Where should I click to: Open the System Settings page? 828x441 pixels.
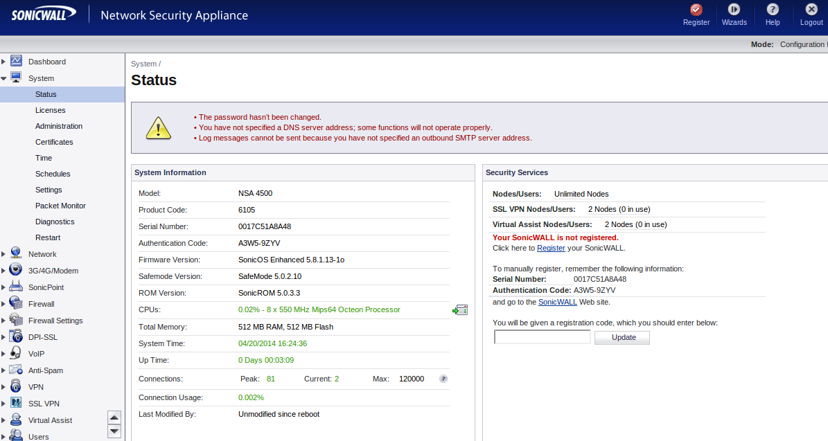[49, 190]
